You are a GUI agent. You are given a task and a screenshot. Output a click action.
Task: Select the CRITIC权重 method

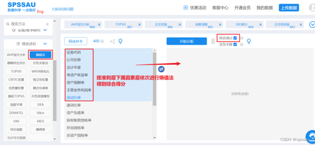[x=16, y=80]
